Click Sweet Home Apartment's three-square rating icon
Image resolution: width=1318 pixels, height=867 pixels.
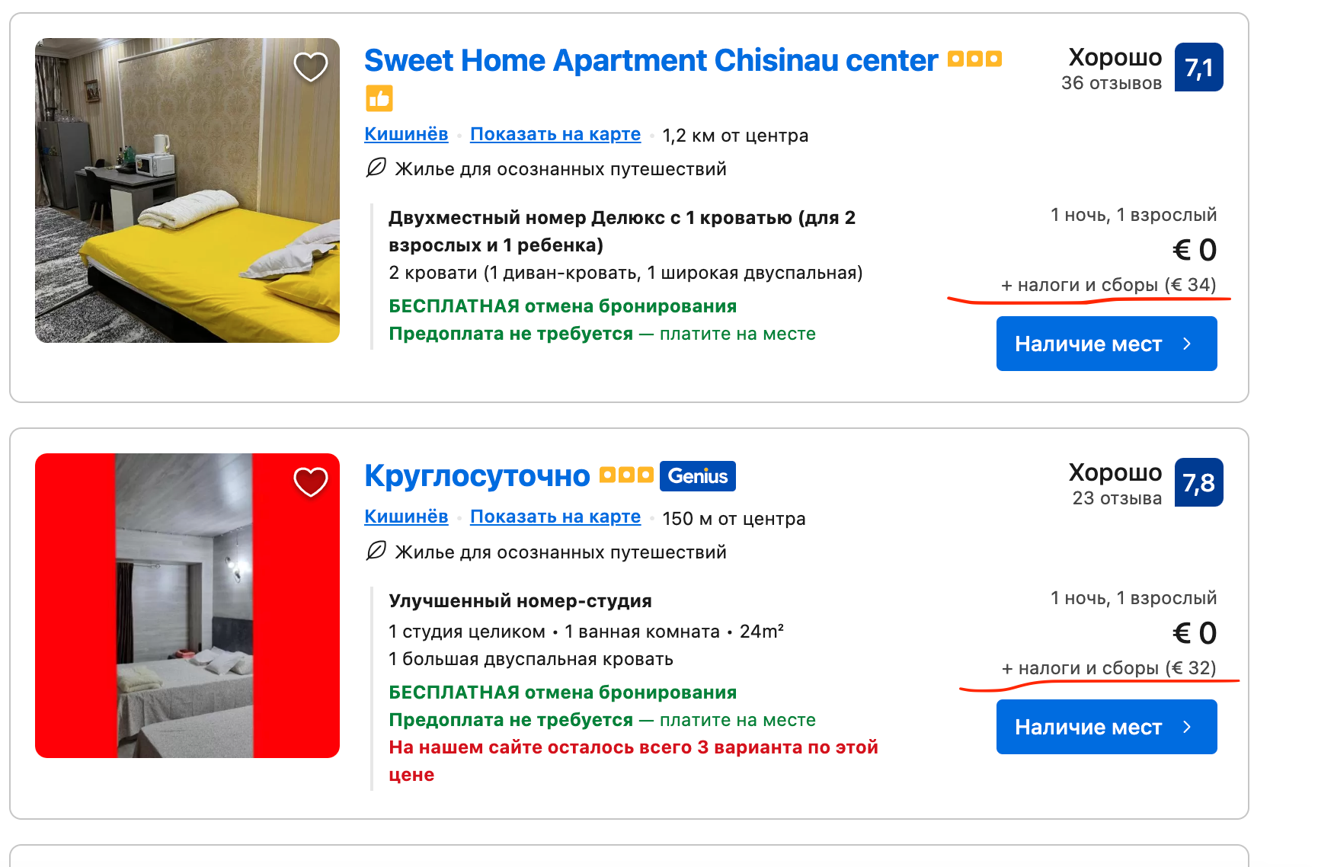click(974, 59)
